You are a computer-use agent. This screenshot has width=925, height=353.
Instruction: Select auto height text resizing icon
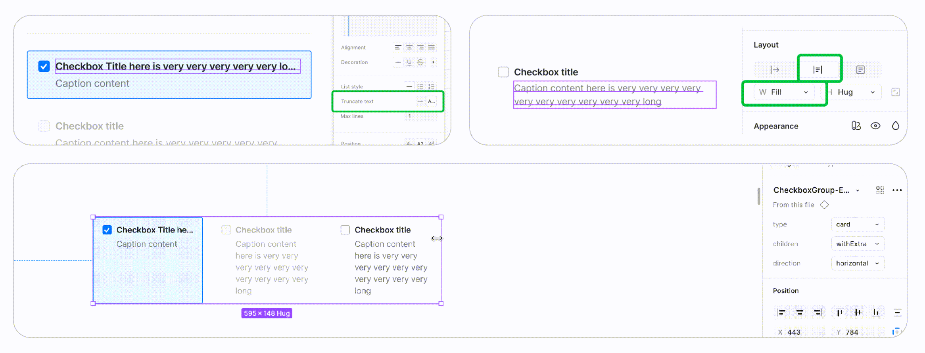[x=818, y=70]
